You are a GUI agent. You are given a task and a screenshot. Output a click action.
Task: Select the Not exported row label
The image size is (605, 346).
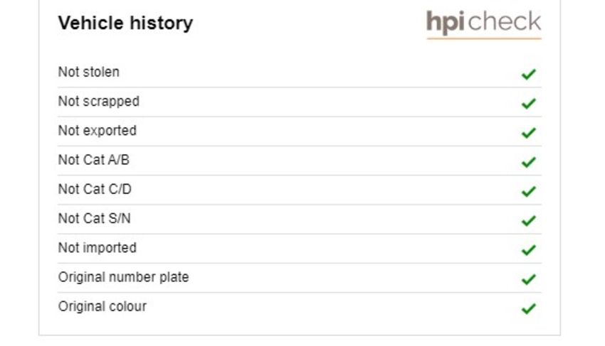[98, 131]
